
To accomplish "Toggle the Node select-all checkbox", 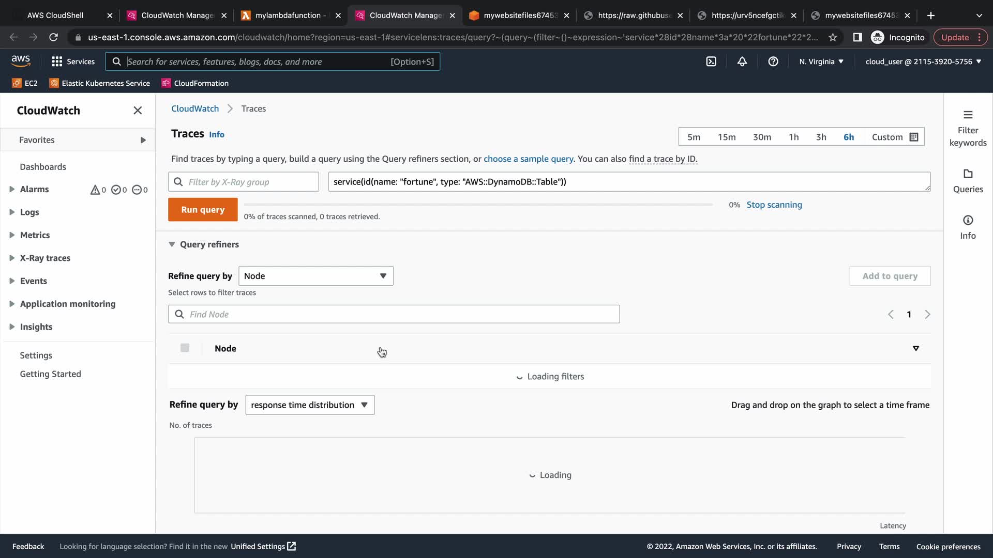I will 185,348.
